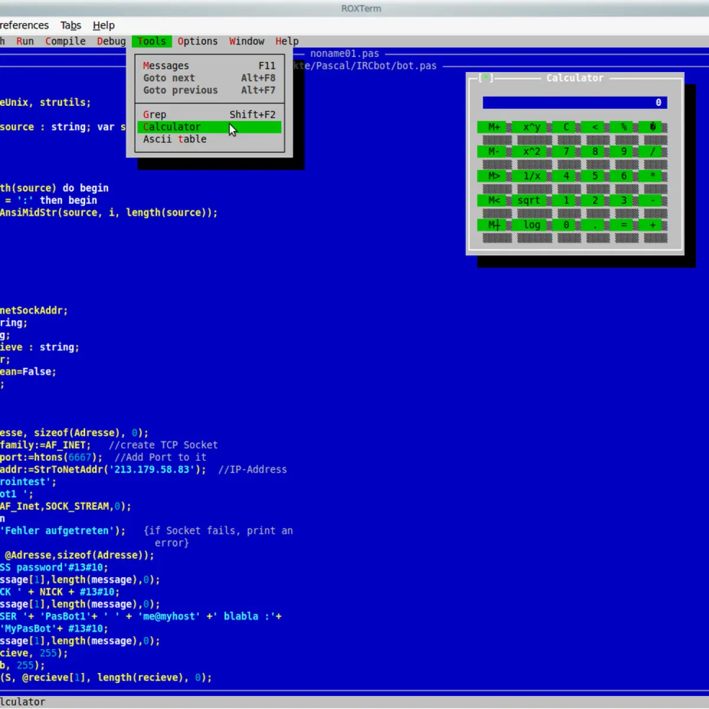Click the Calculator display field
709x709 pixels.
click(575, 103)
